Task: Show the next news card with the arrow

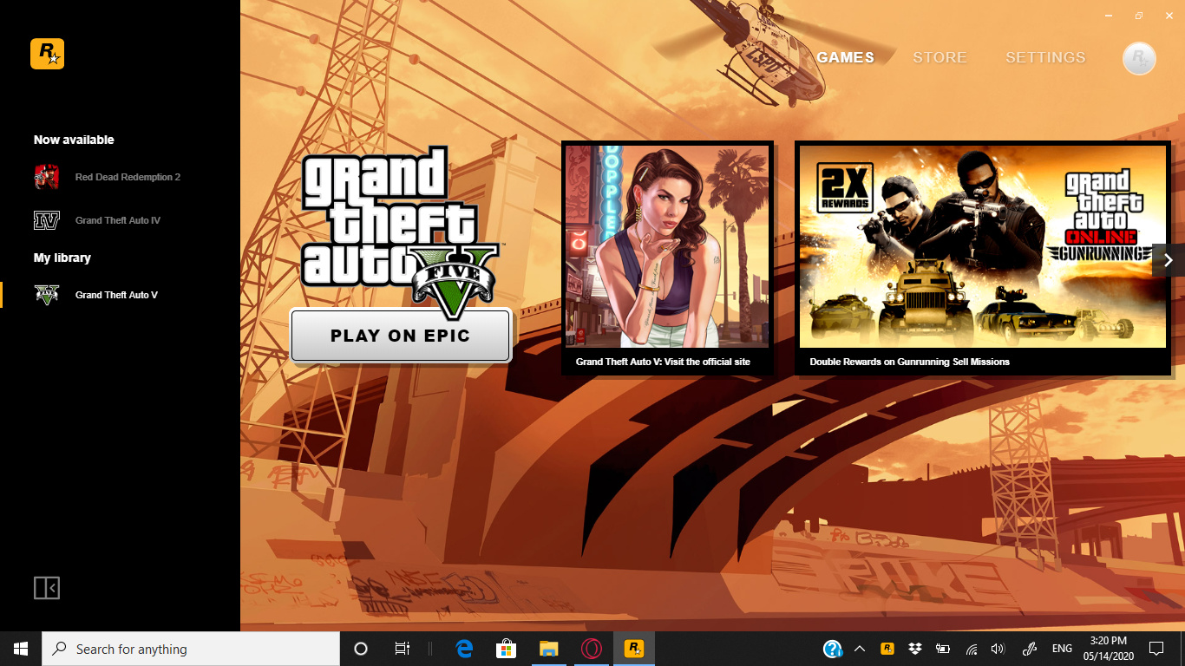Action: [1169, 260]
